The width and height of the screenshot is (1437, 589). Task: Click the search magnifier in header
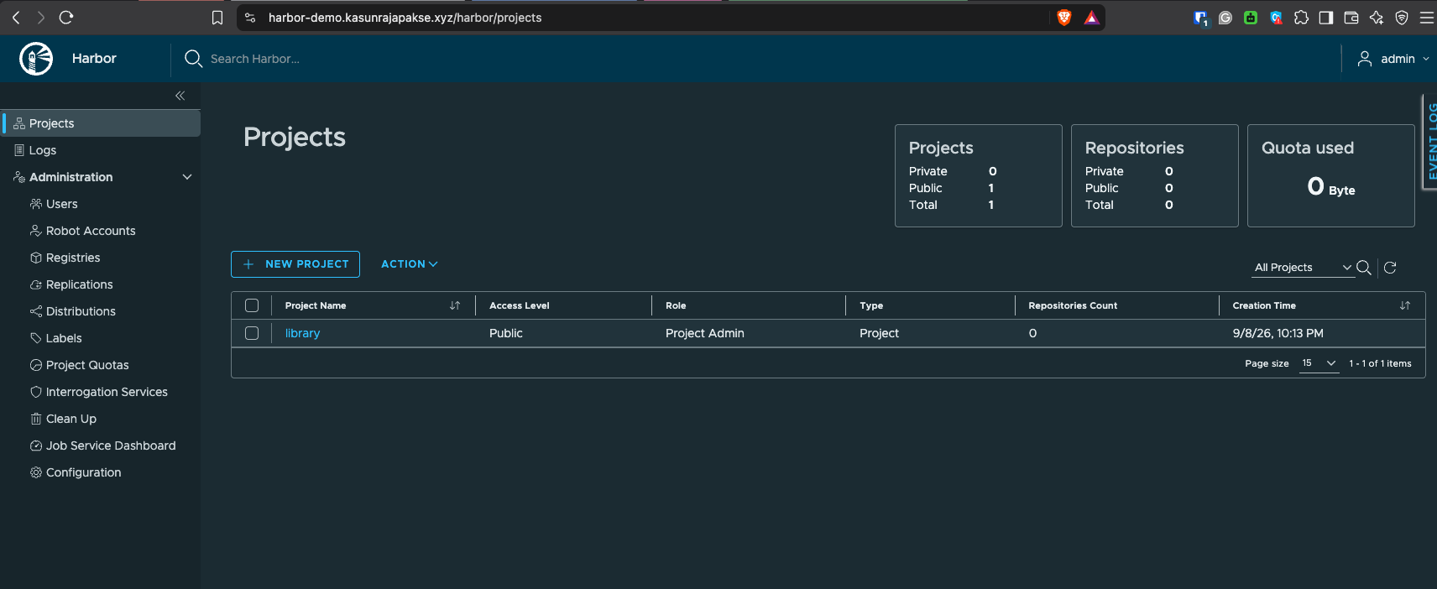[x=193, y=59]
